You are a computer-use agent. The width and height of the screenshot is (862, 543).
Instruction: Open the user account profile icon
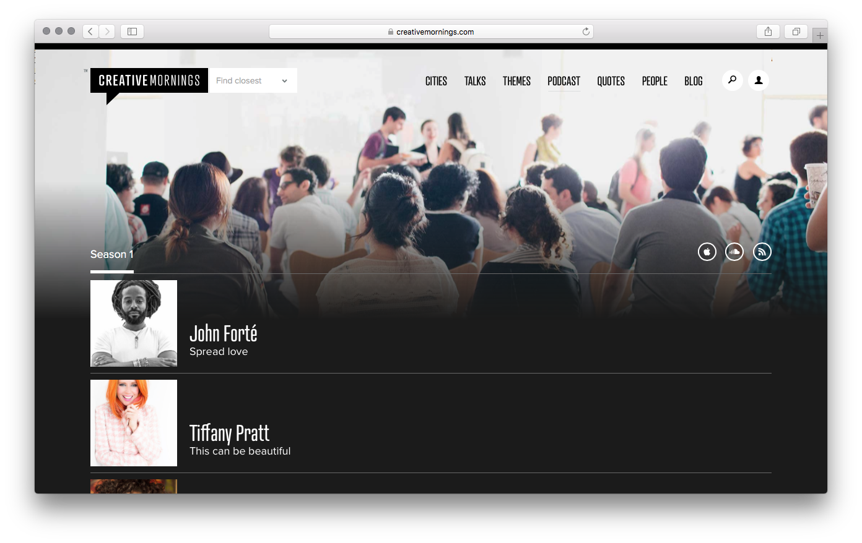click(x=759, y=80)
